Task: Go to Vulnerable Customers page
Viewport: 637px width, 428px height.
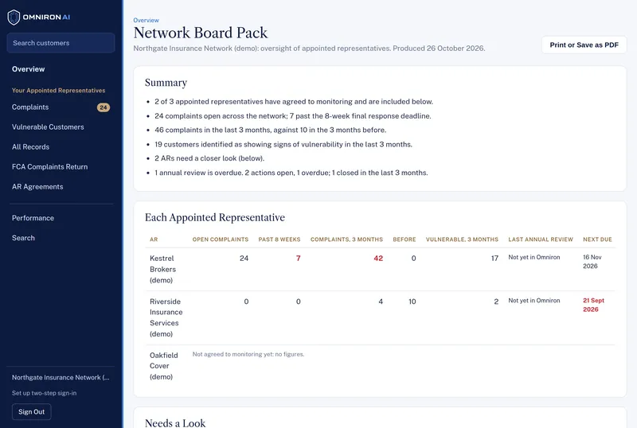Action: point(48,127)
